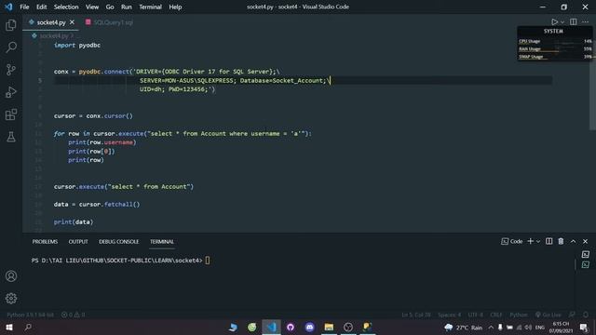Switch to the TERMINAL panel tab
This screenshot has width=596, height=335.
coord(162,242)
